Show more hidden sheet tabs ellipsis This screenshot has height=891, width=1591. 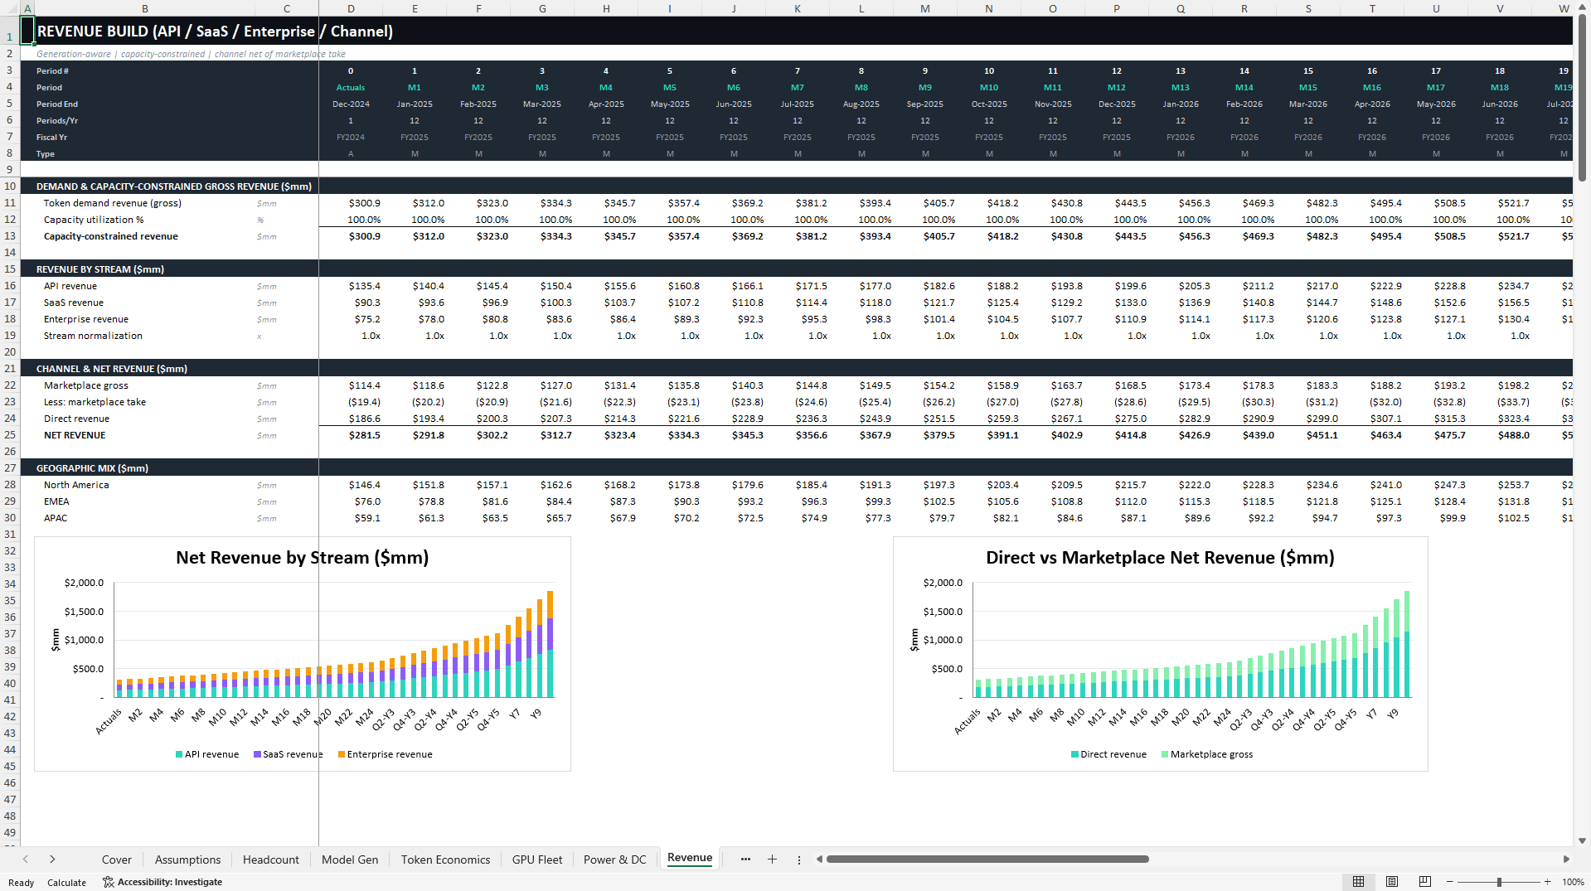745,860
